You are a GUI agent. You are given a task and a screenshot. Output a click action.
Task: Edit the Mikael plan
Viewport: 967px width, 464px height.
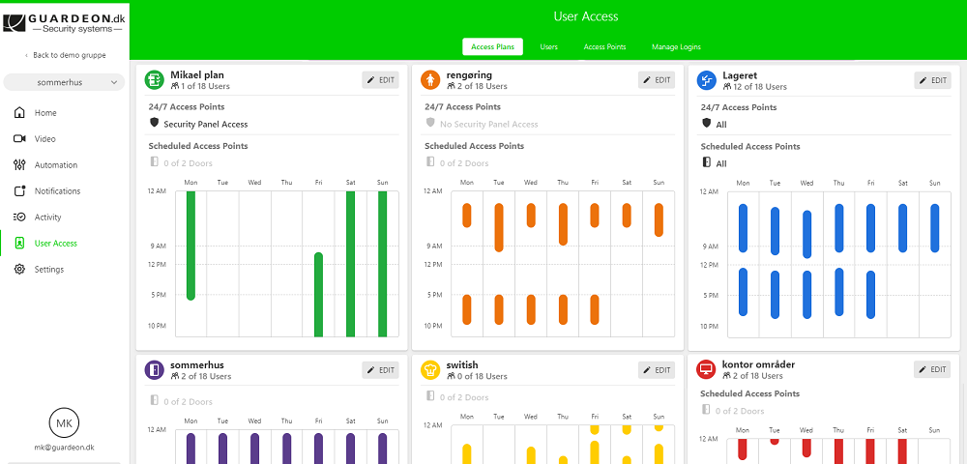click(380, 79)
